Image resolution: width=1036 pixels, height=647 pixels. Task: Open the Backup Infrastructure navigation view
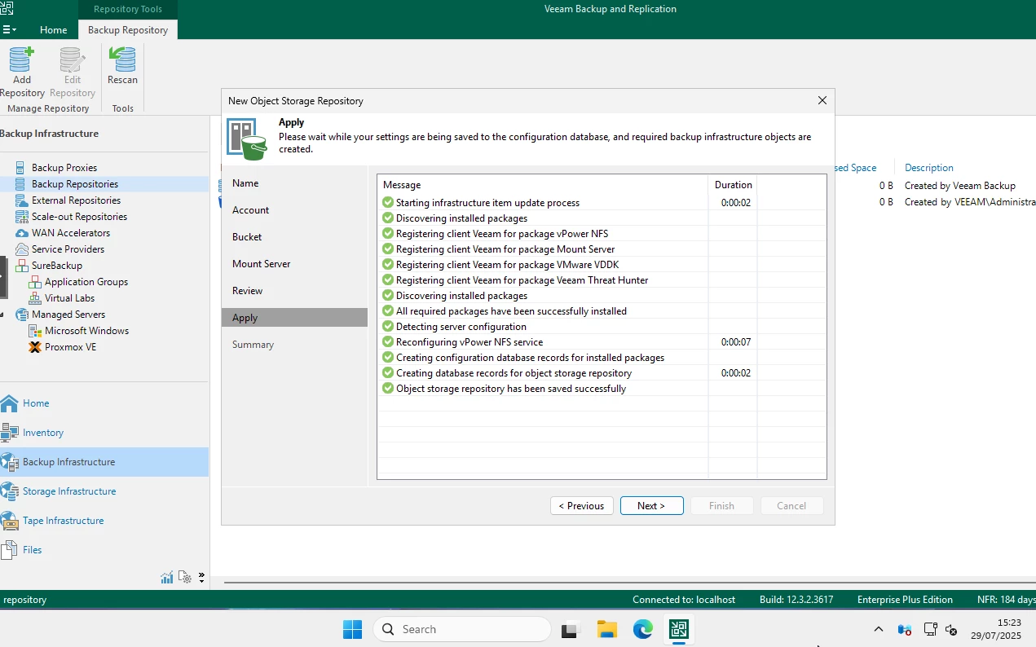coord(104,462)
